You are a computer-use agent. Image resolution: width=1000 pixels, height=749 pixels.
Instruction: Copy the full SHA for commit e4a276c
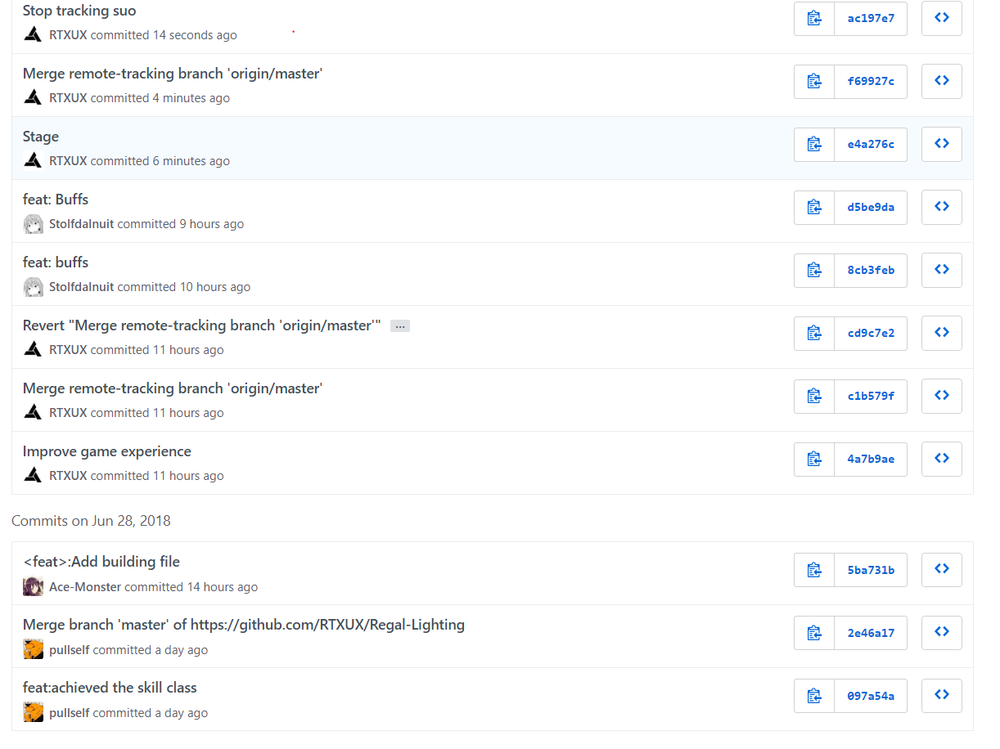814,144
